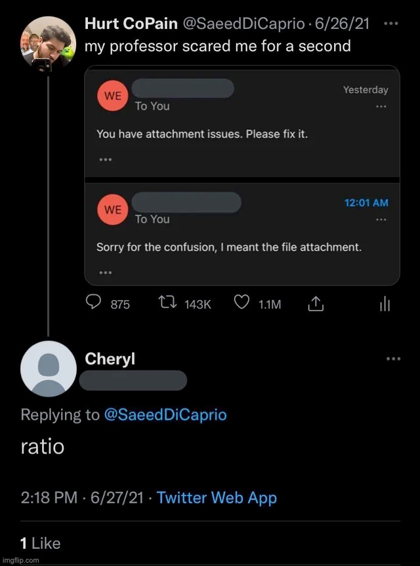Screen dimensions: 420x566
Task: Click the 12:01 AM email timestamp
Action: pyautogui.click(x=366, y=203)
